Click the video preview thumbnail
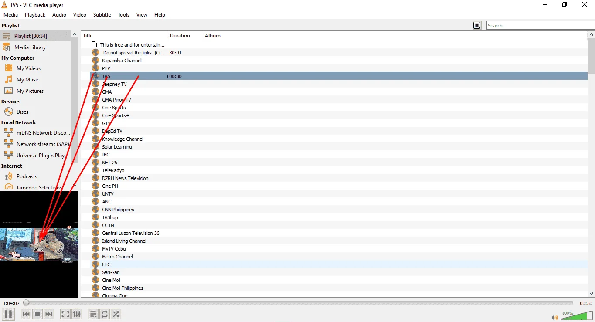 (39, 244)
